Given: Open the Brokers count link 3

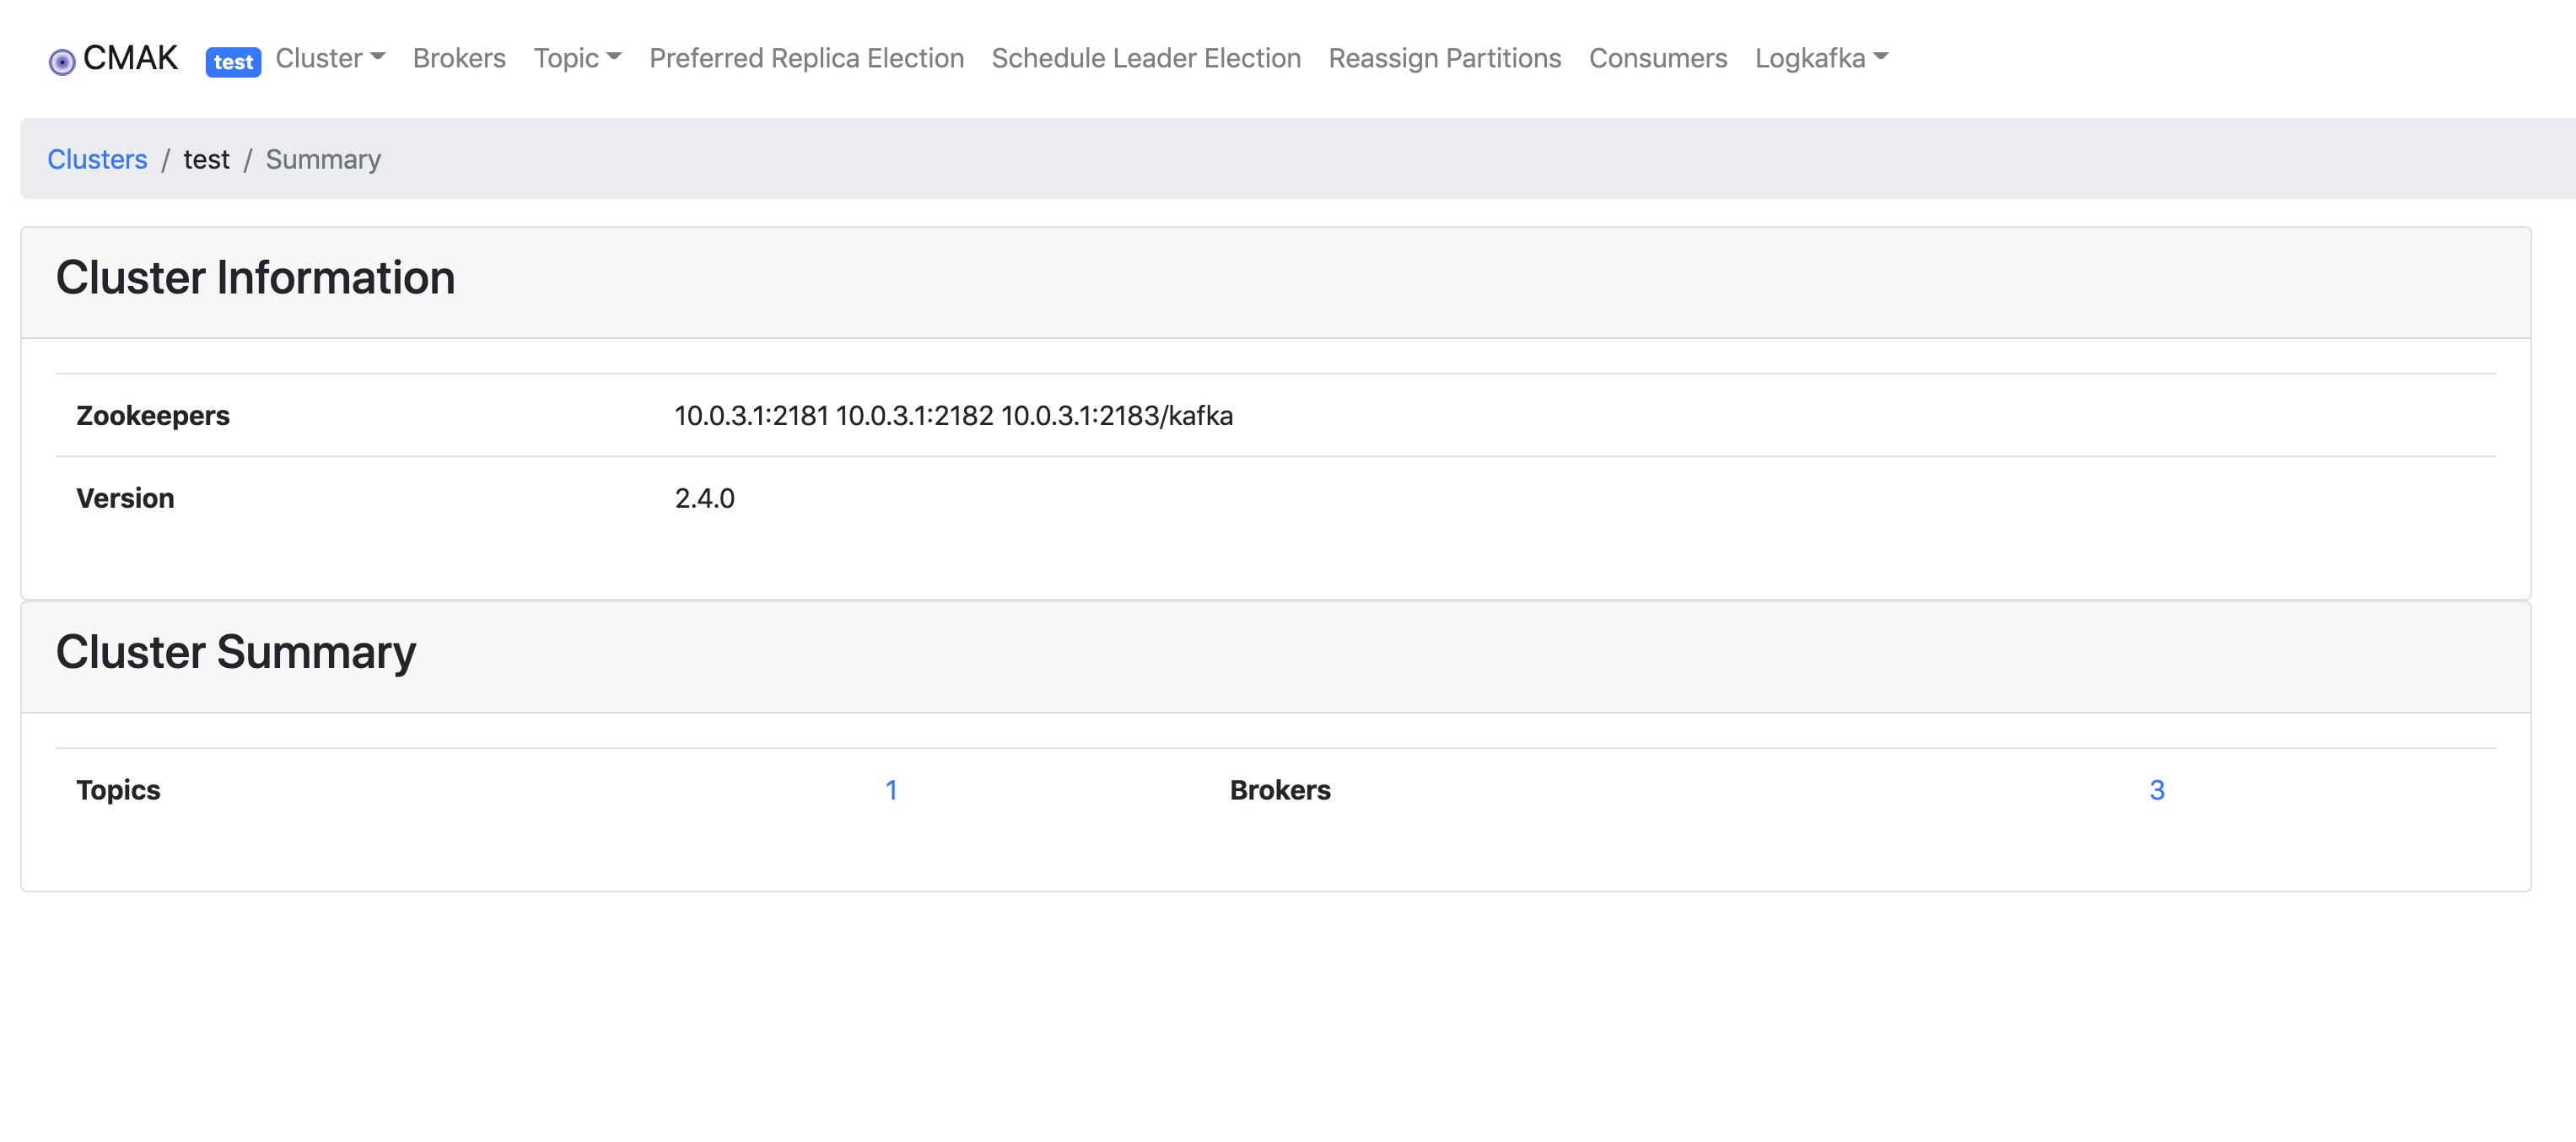Looking at the screenshot, I should [2157, 790].
